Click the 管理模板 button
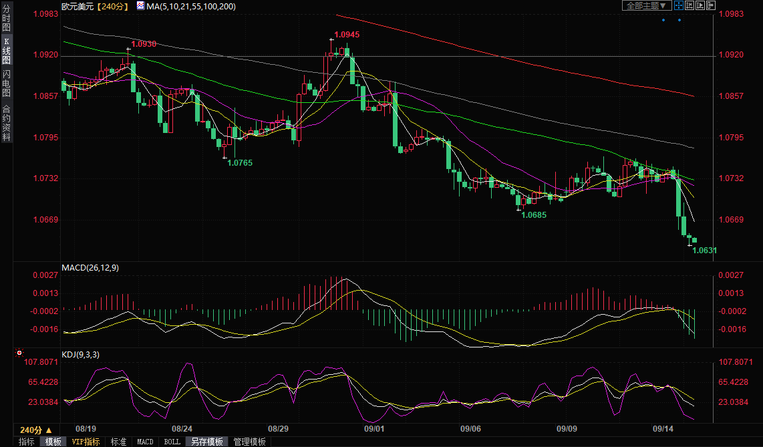Image resolution: width=763 pixels, height=447 pixels. [x=249, y=442]
